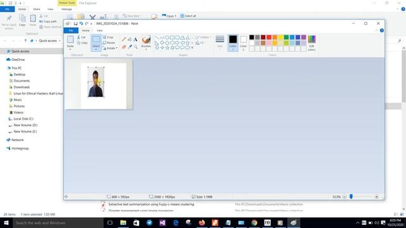Image resolution: width=406 pixels, height=228 pixels.
Task: Zoom out with the minus button
Action: [344, 197]
